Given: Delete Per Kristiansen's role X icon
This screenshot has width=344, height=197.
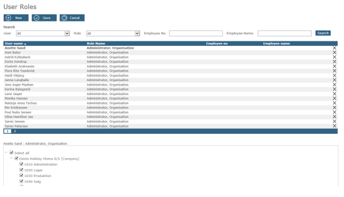Looking at the screenshot, I should 334,107.
